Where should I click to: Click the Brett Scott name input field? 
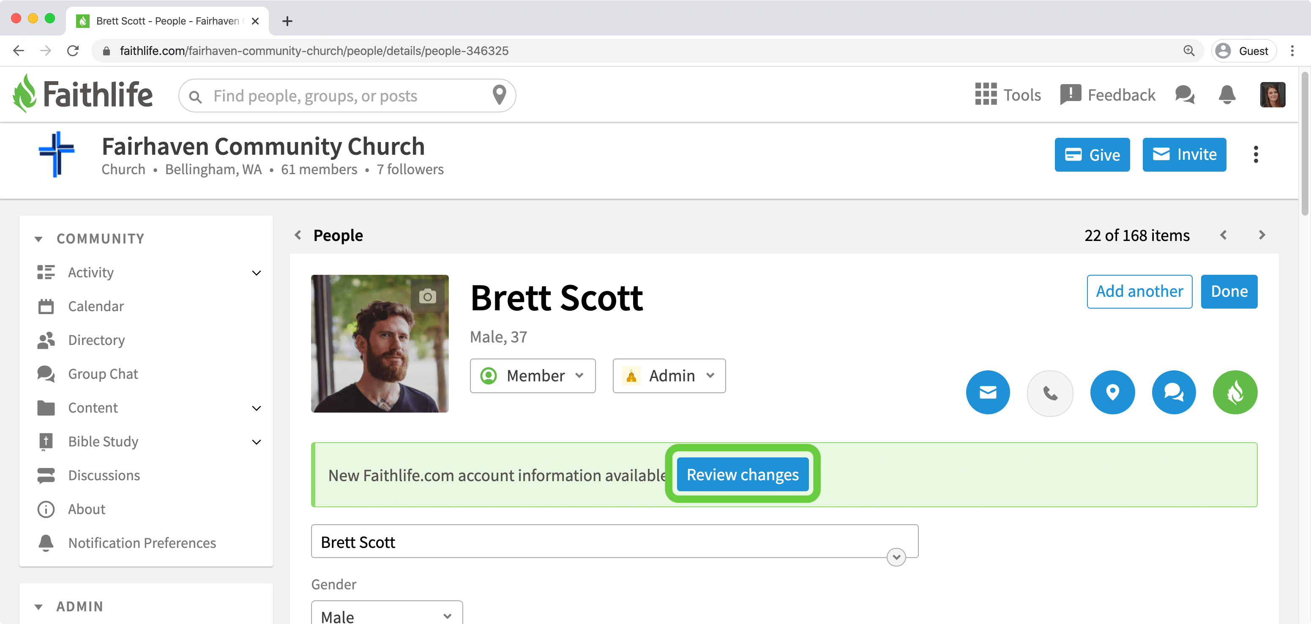(x=614, y=542)
